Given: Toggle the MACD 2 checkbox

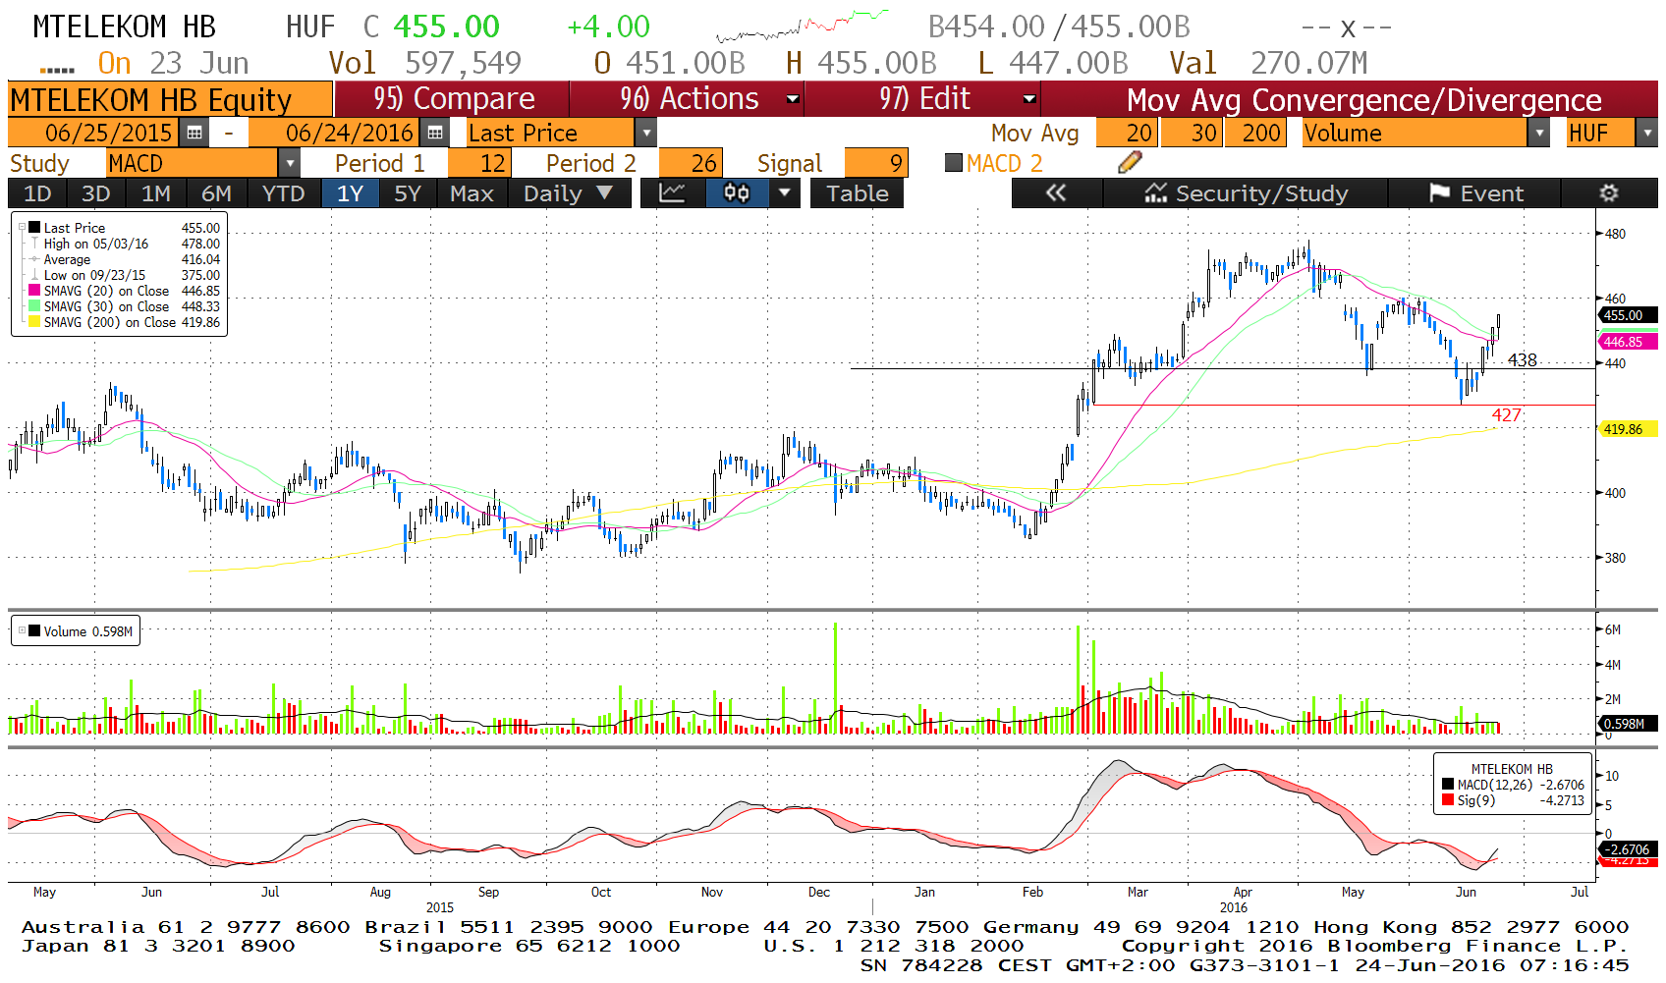Looking at the screenshot, I should point(953,163).
